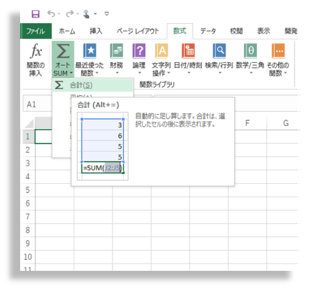This screenshot has height=289, width=309.
Task: Open the 文字列操作 functions icon
Action: pos(162,51)
